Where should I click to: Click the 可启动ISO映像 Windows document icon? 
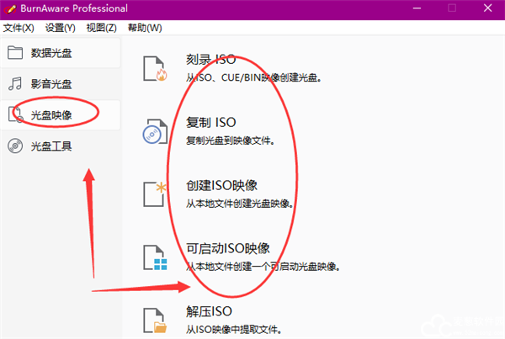[155, 257]
